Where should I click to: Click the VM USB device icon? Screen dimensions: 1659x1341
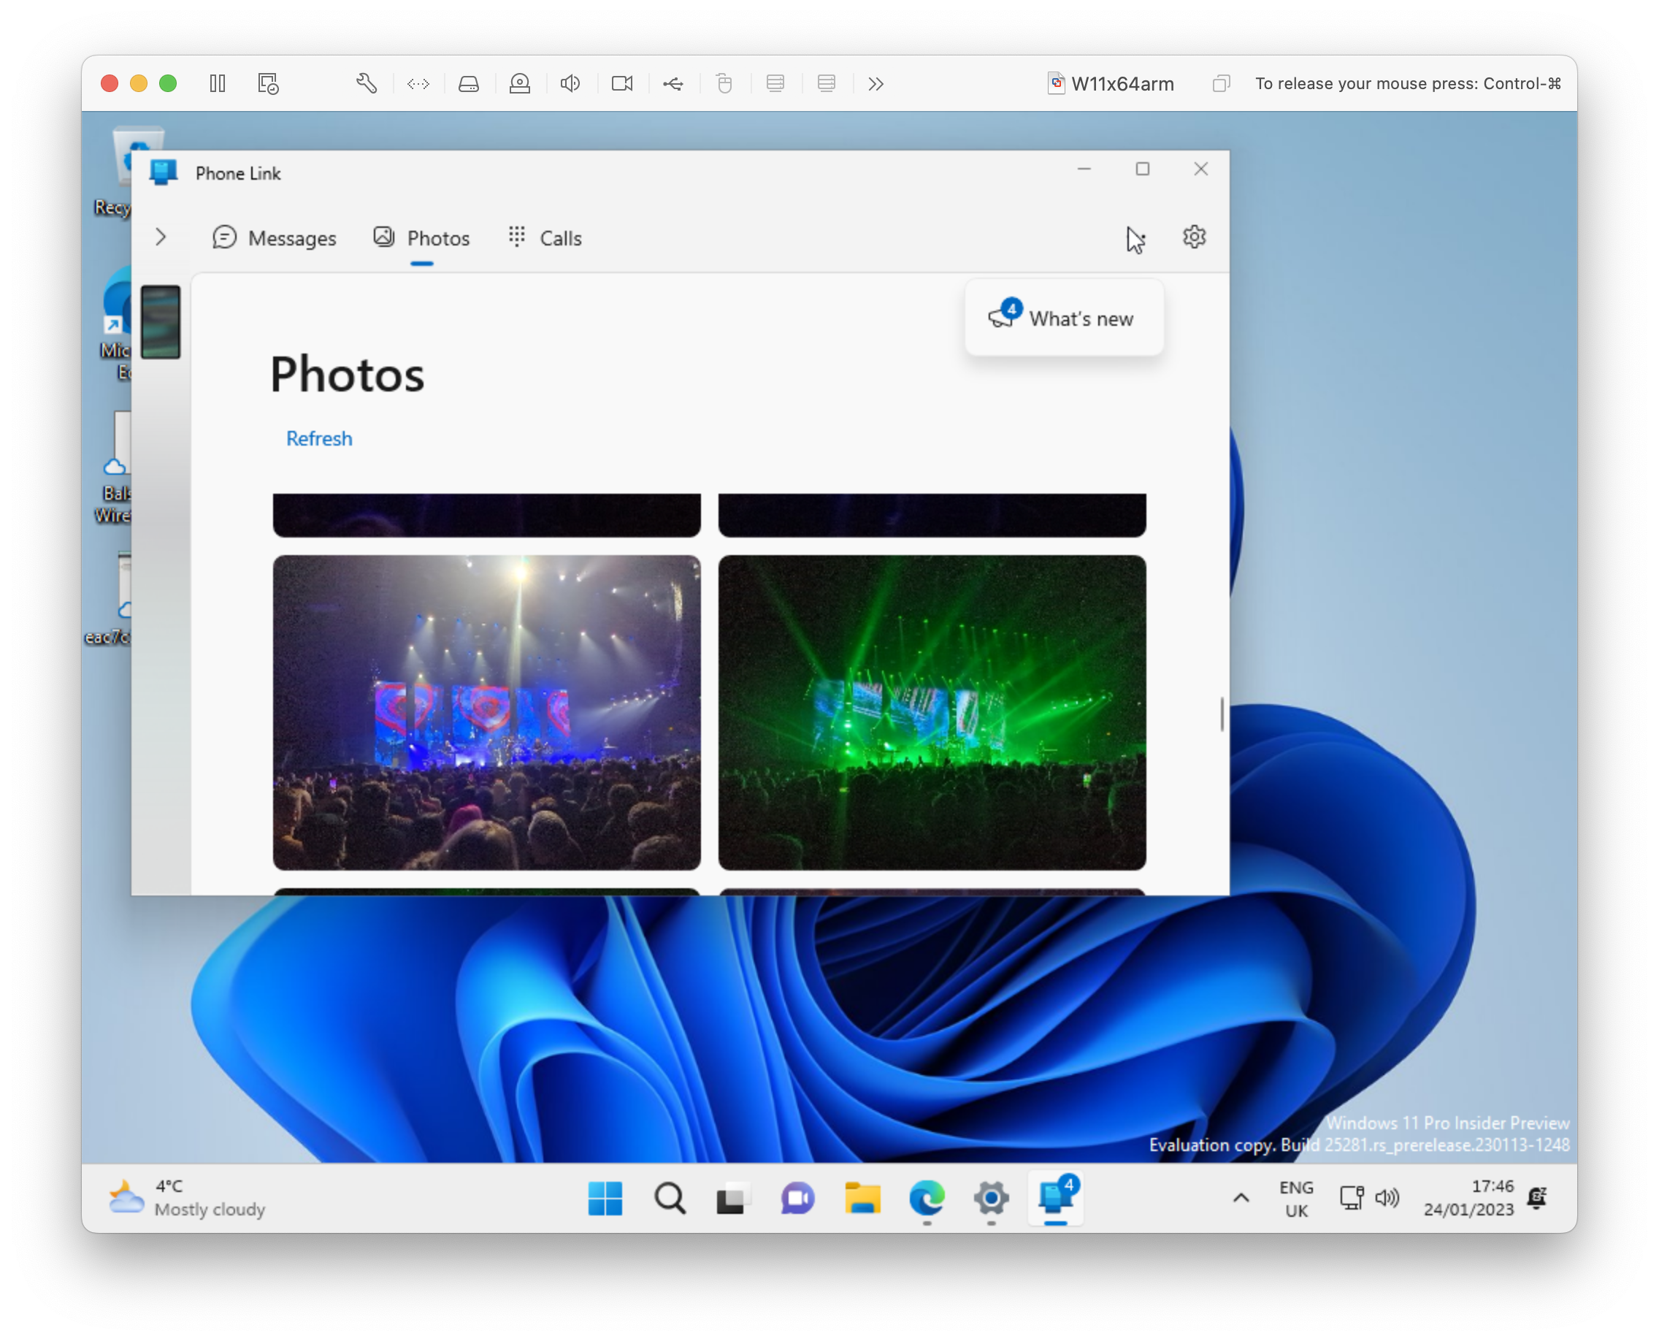(x=673, y=83)
